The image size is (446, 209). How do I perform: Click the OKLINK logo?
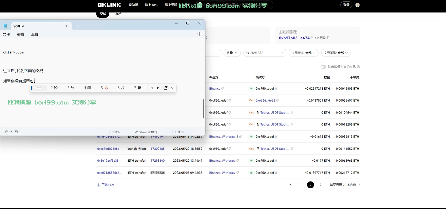coord(109,5)
